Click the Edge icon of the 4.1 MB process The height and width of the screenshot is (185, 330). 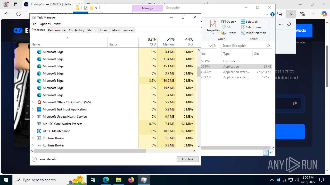(x=39, y=52)
